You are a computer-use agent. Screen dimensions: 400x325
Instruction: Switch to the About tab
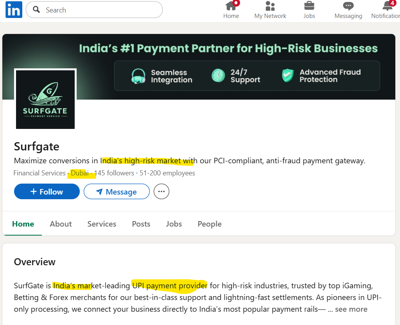[61, 224]
